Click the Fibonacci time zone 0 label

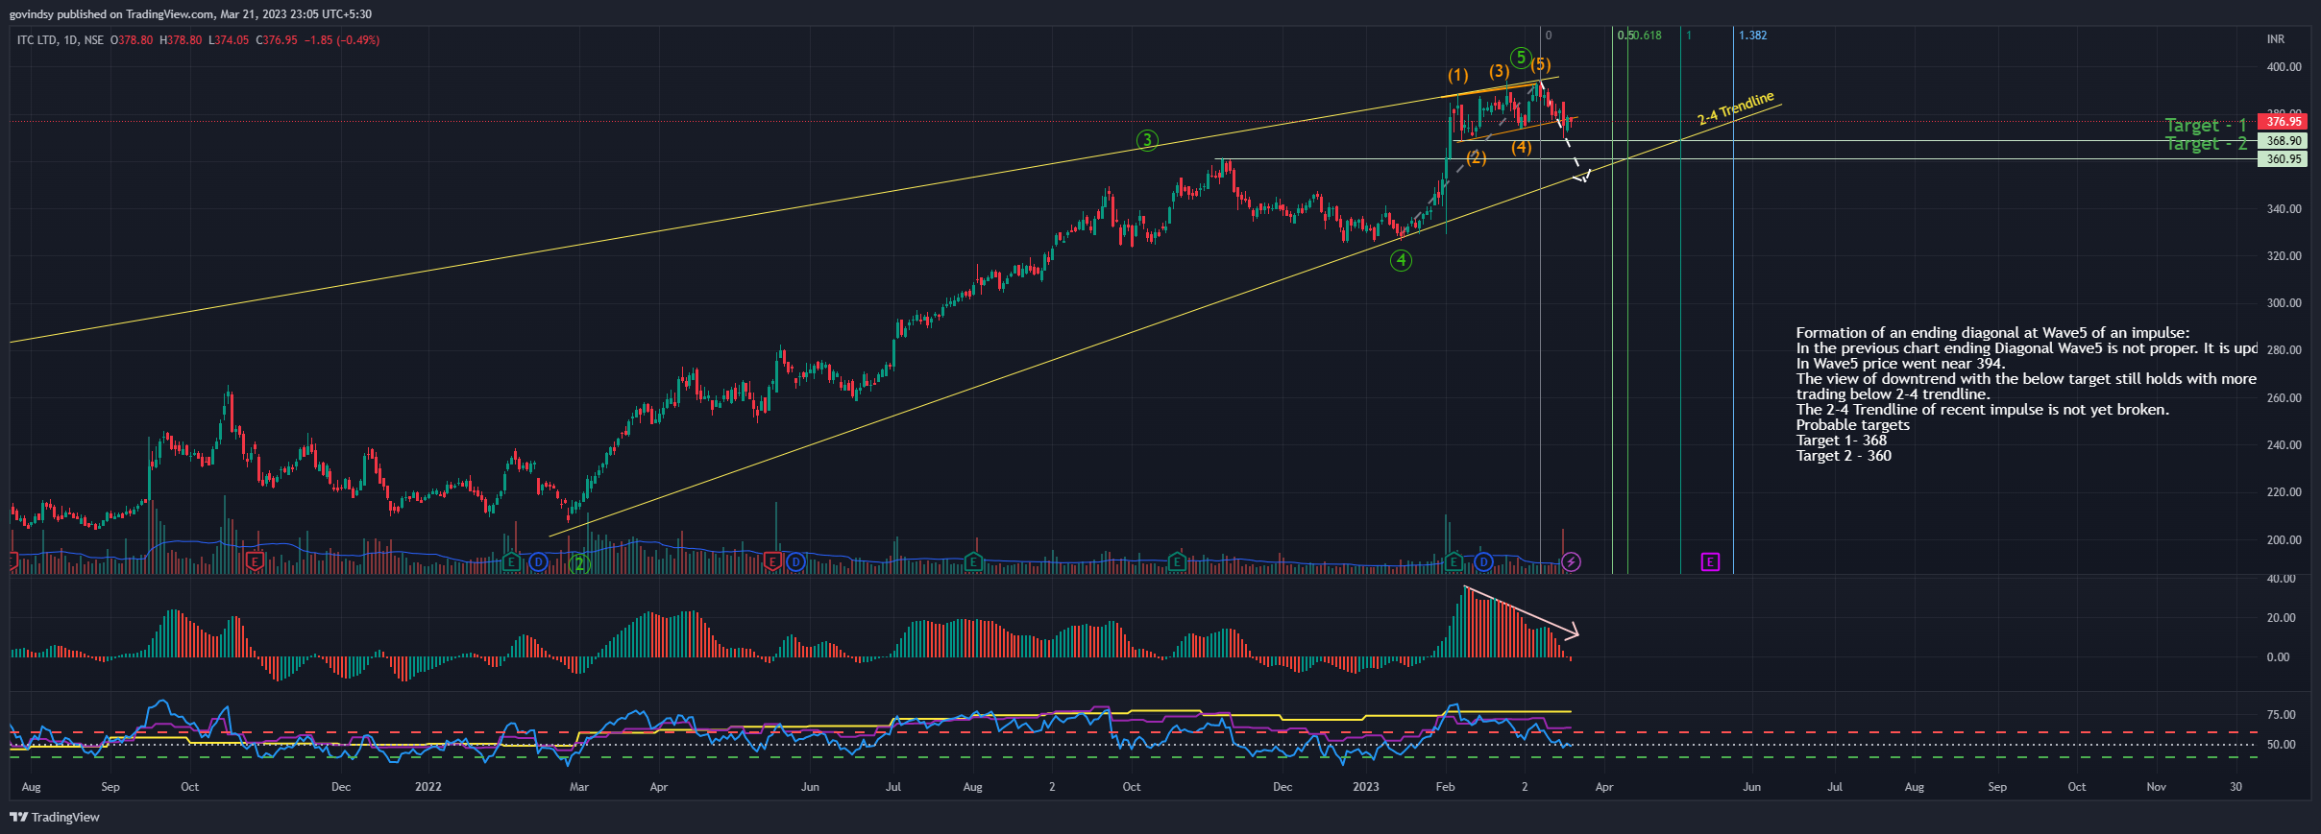click(x=1549, y=36)
